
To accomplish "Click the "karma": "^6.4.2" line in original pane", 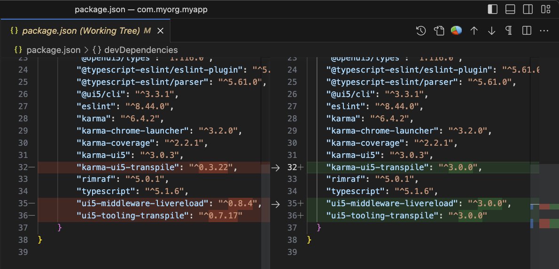I will pos(120,119).
